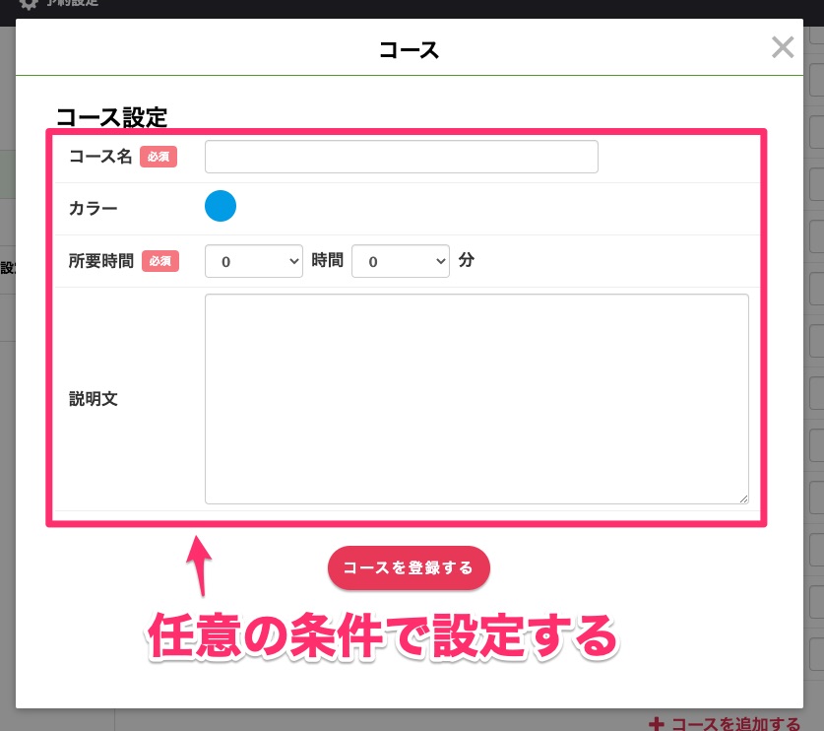Click the カラー field label
Viewport: 824px width, 731px height.
pyautogui.click(x=94, y=208)
